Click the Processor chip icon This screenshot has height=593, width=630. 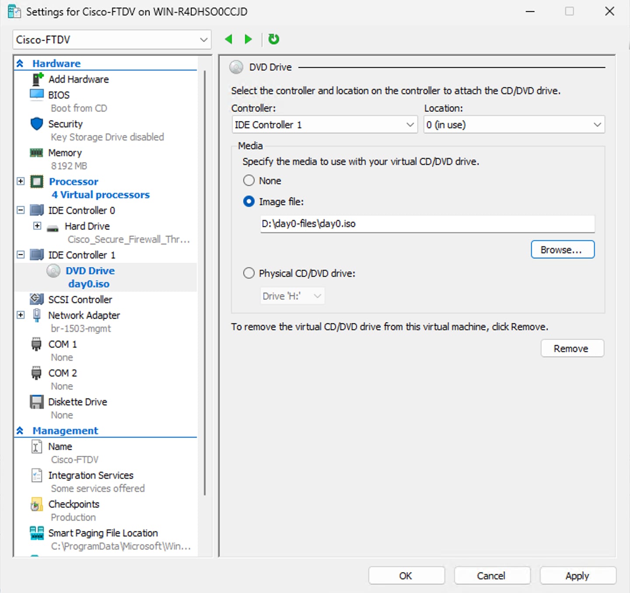coord(37,181)
